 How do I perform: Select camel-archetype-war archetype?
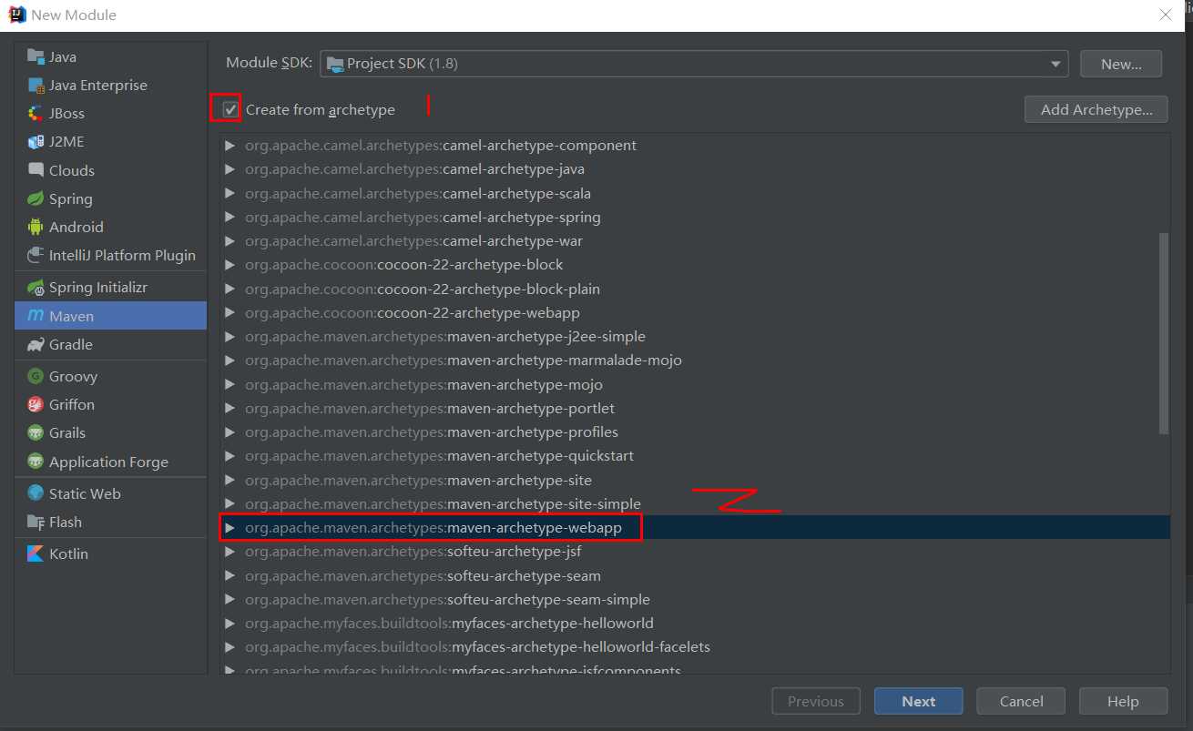(x=695, y=240)
